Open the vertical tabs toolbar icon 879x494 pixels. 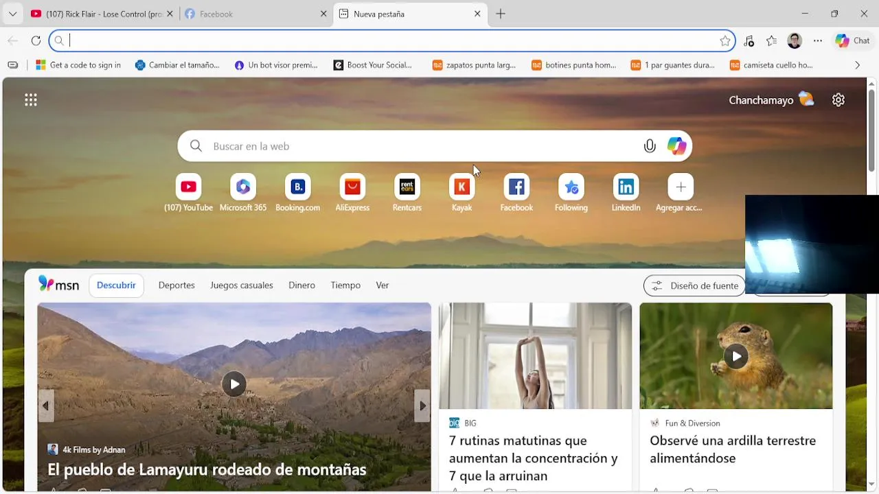point(13,65)
